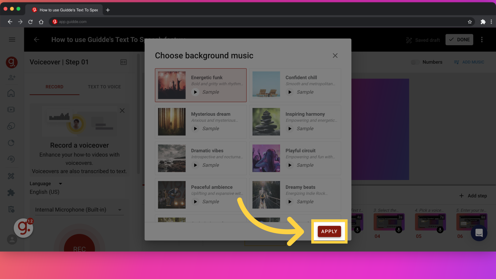
Task: Choose the Inspiring harmony track title
Action: tap(305, 114)
